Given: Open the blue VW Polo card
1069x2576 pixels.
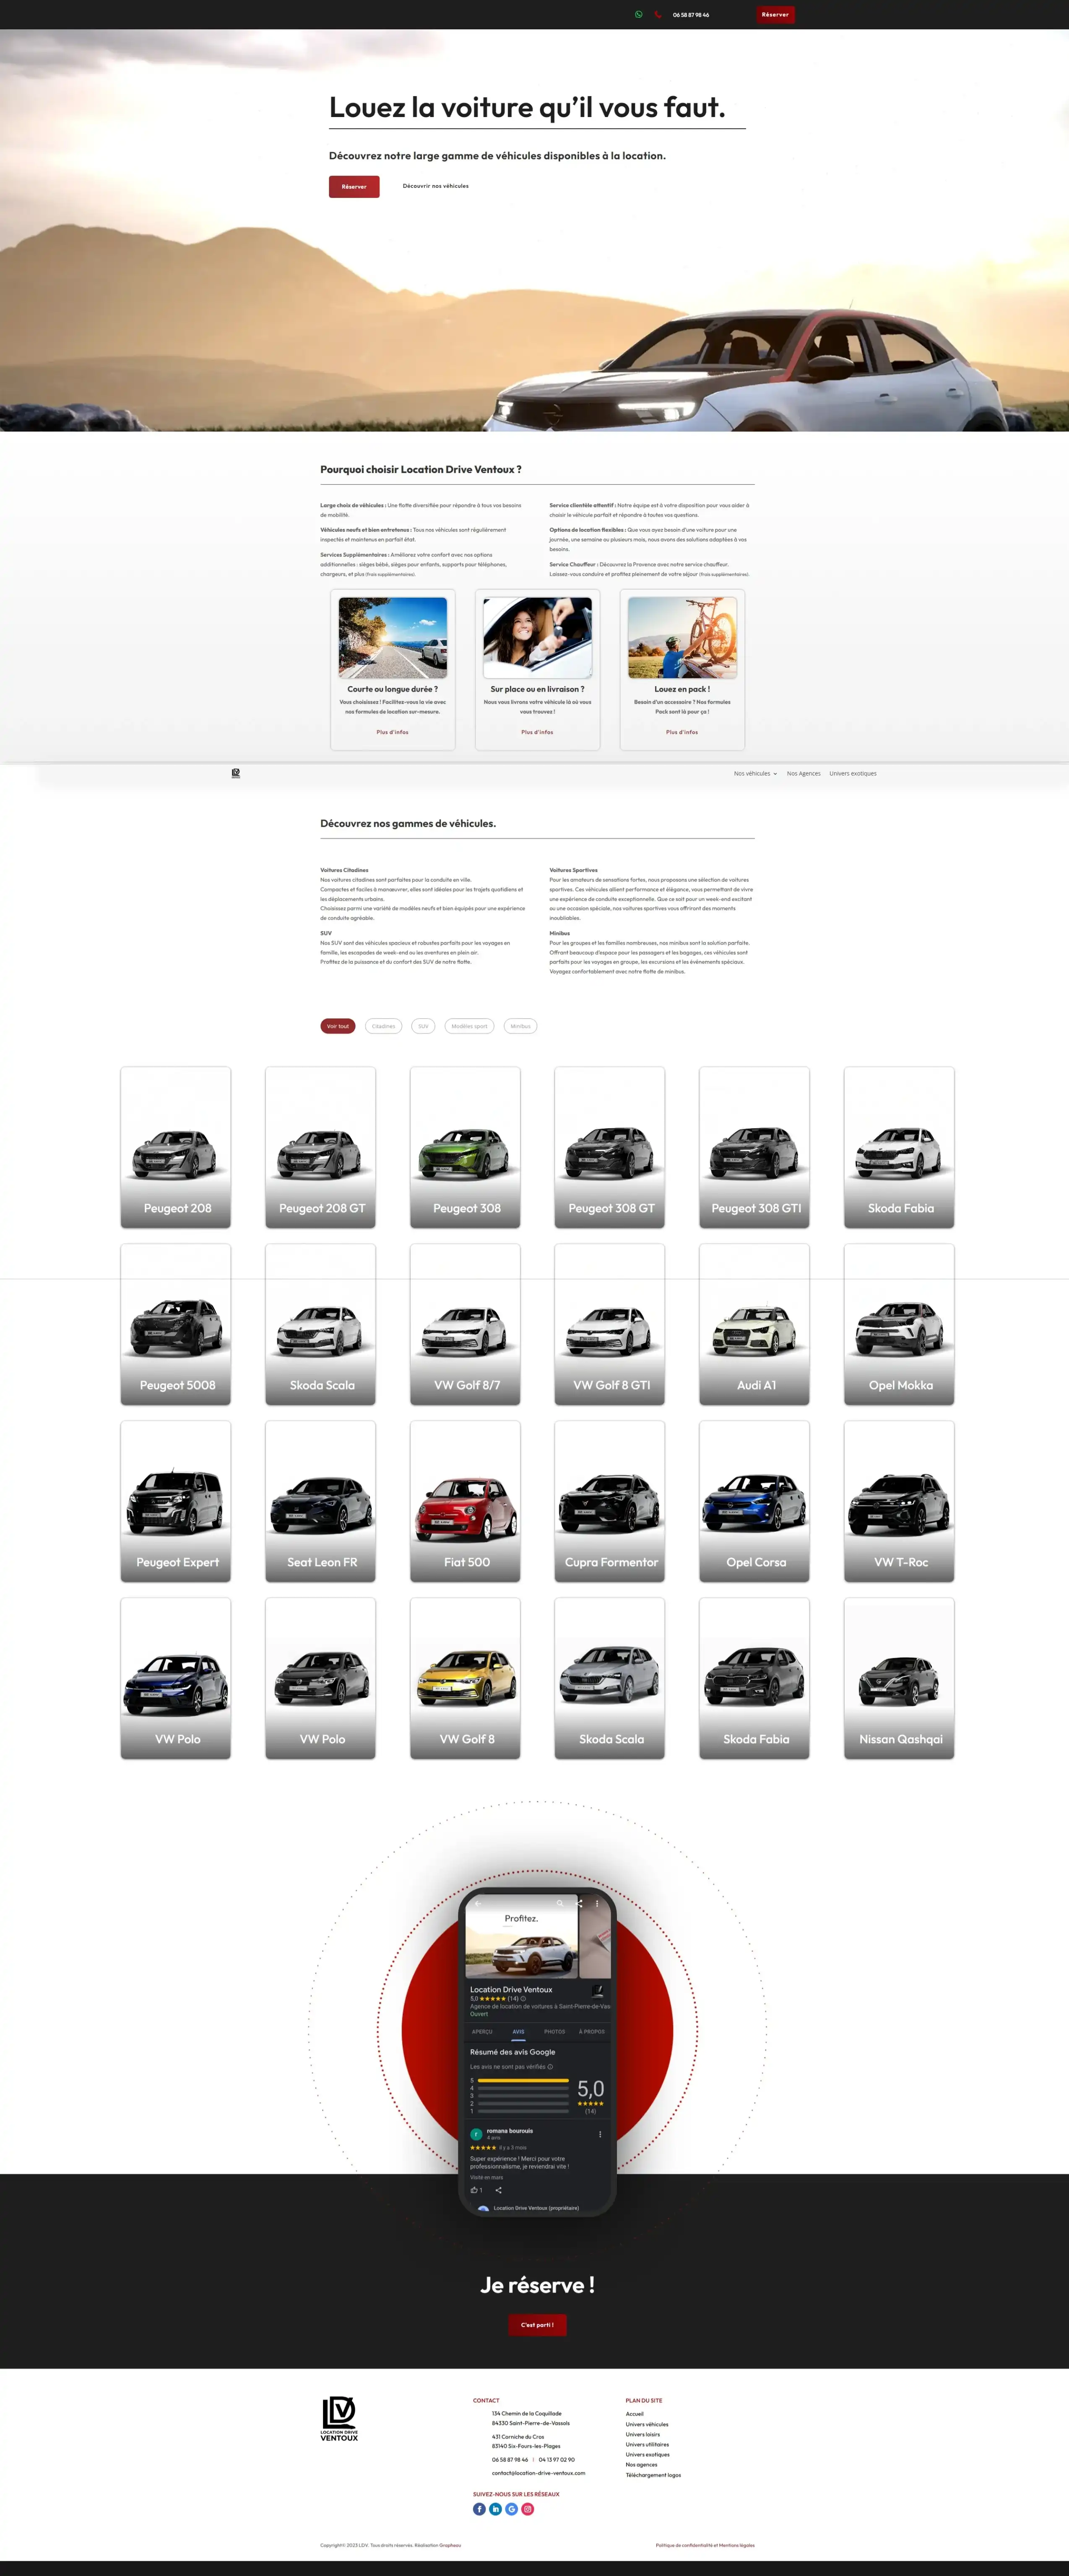Looking at the screenshot, I should (176, 1678).
